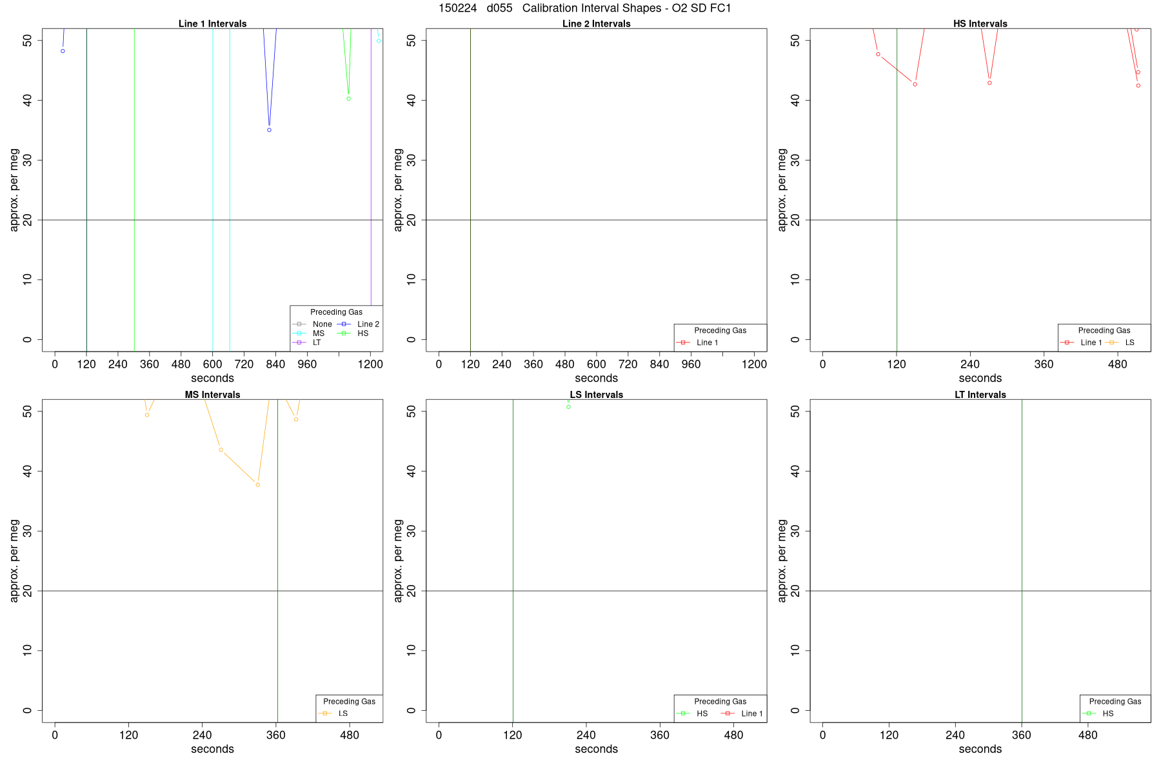The height and width of the screenshot is (774, 1161).
Task: Click the purple LT legend marker
Action: [299, 342]
